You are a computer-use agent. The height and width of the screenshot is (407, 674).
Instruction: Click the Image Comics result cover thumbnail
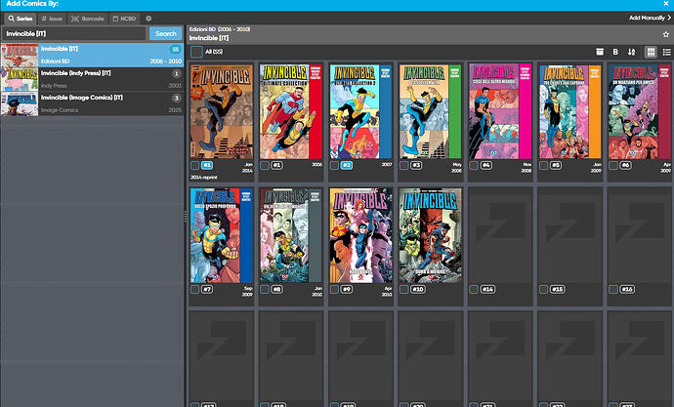[20, 103]
